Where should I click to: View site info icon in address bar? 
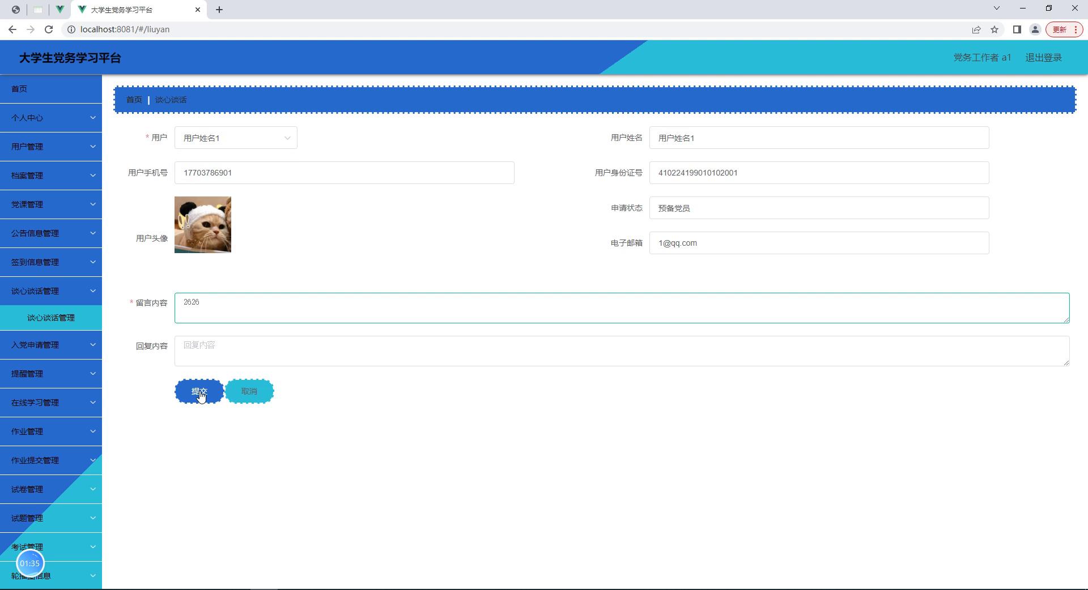pyautogui.click(x=71, y=29)
